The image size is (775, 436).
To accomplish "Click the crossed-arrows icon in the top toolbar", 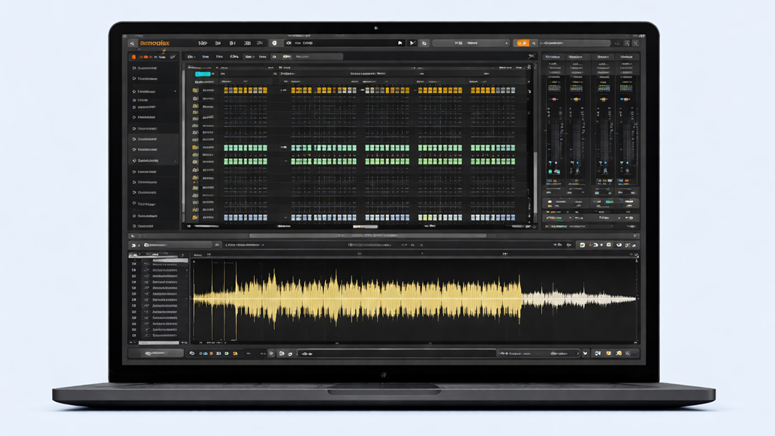I will tap(411, 43).
